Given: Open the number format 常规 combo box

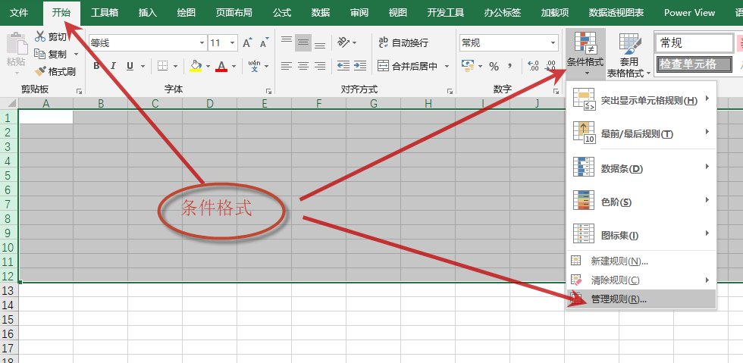Looking at the screenshot, I should coord(509,43).
